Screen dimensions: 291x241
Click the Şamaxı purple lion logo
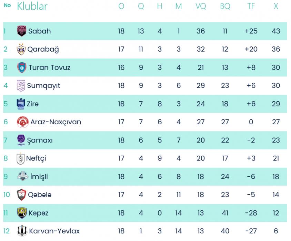pyautogui.click(x=21, y=140)
